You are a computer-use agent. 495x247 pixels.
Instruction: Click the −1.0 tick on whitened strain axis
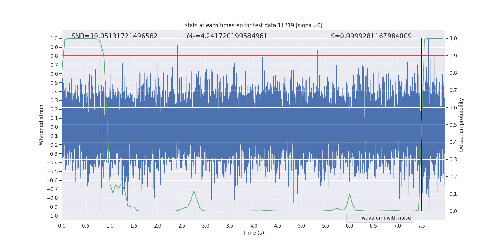52,216
